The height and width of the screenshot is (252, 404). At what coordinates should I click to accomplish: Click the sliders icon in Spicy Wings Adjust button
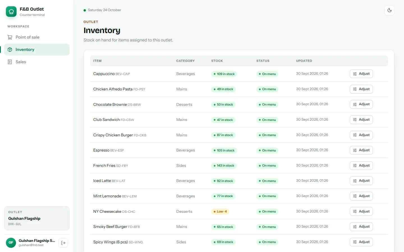tap(355, 242)
